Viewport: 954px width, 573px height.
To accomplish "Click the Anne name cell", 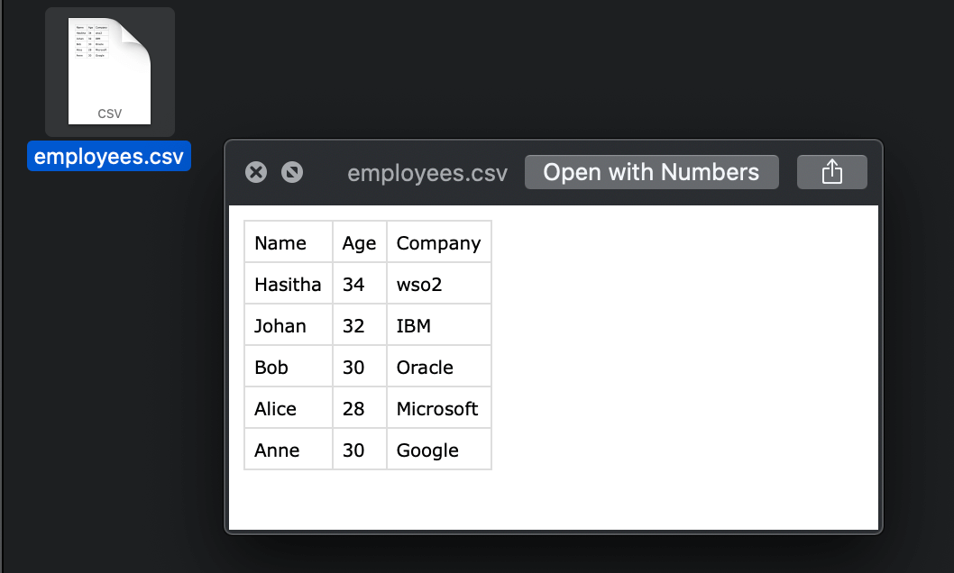I will [x=289, y=449].
